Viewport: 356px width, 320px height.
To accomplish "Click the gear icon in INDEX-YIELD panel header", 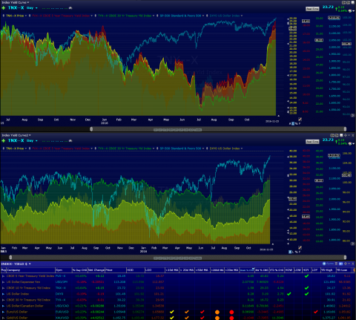I will click(x=346, y=264).
